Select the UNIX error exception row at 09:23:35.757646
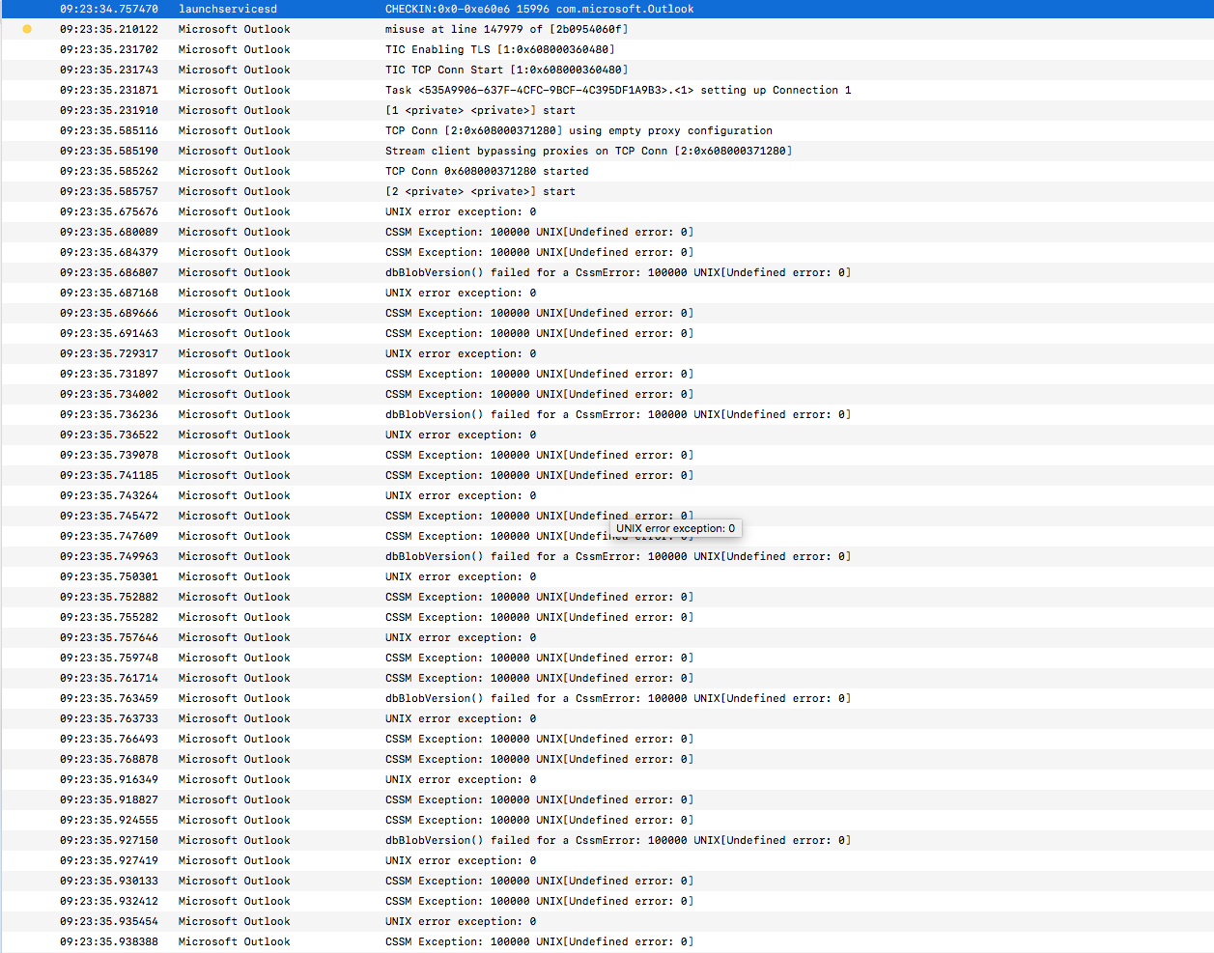Image resolution: width=1214 pixels, height=953 pixels. (607, 637)
